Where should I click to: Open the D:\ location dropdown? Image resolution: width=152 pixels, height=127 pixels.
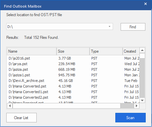coord(109,26)
